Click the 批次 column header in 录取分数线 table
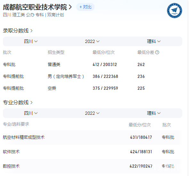Image resolution: width=189 pixels, height=176 pixels. pyautogui.click(x=7, y=52)
